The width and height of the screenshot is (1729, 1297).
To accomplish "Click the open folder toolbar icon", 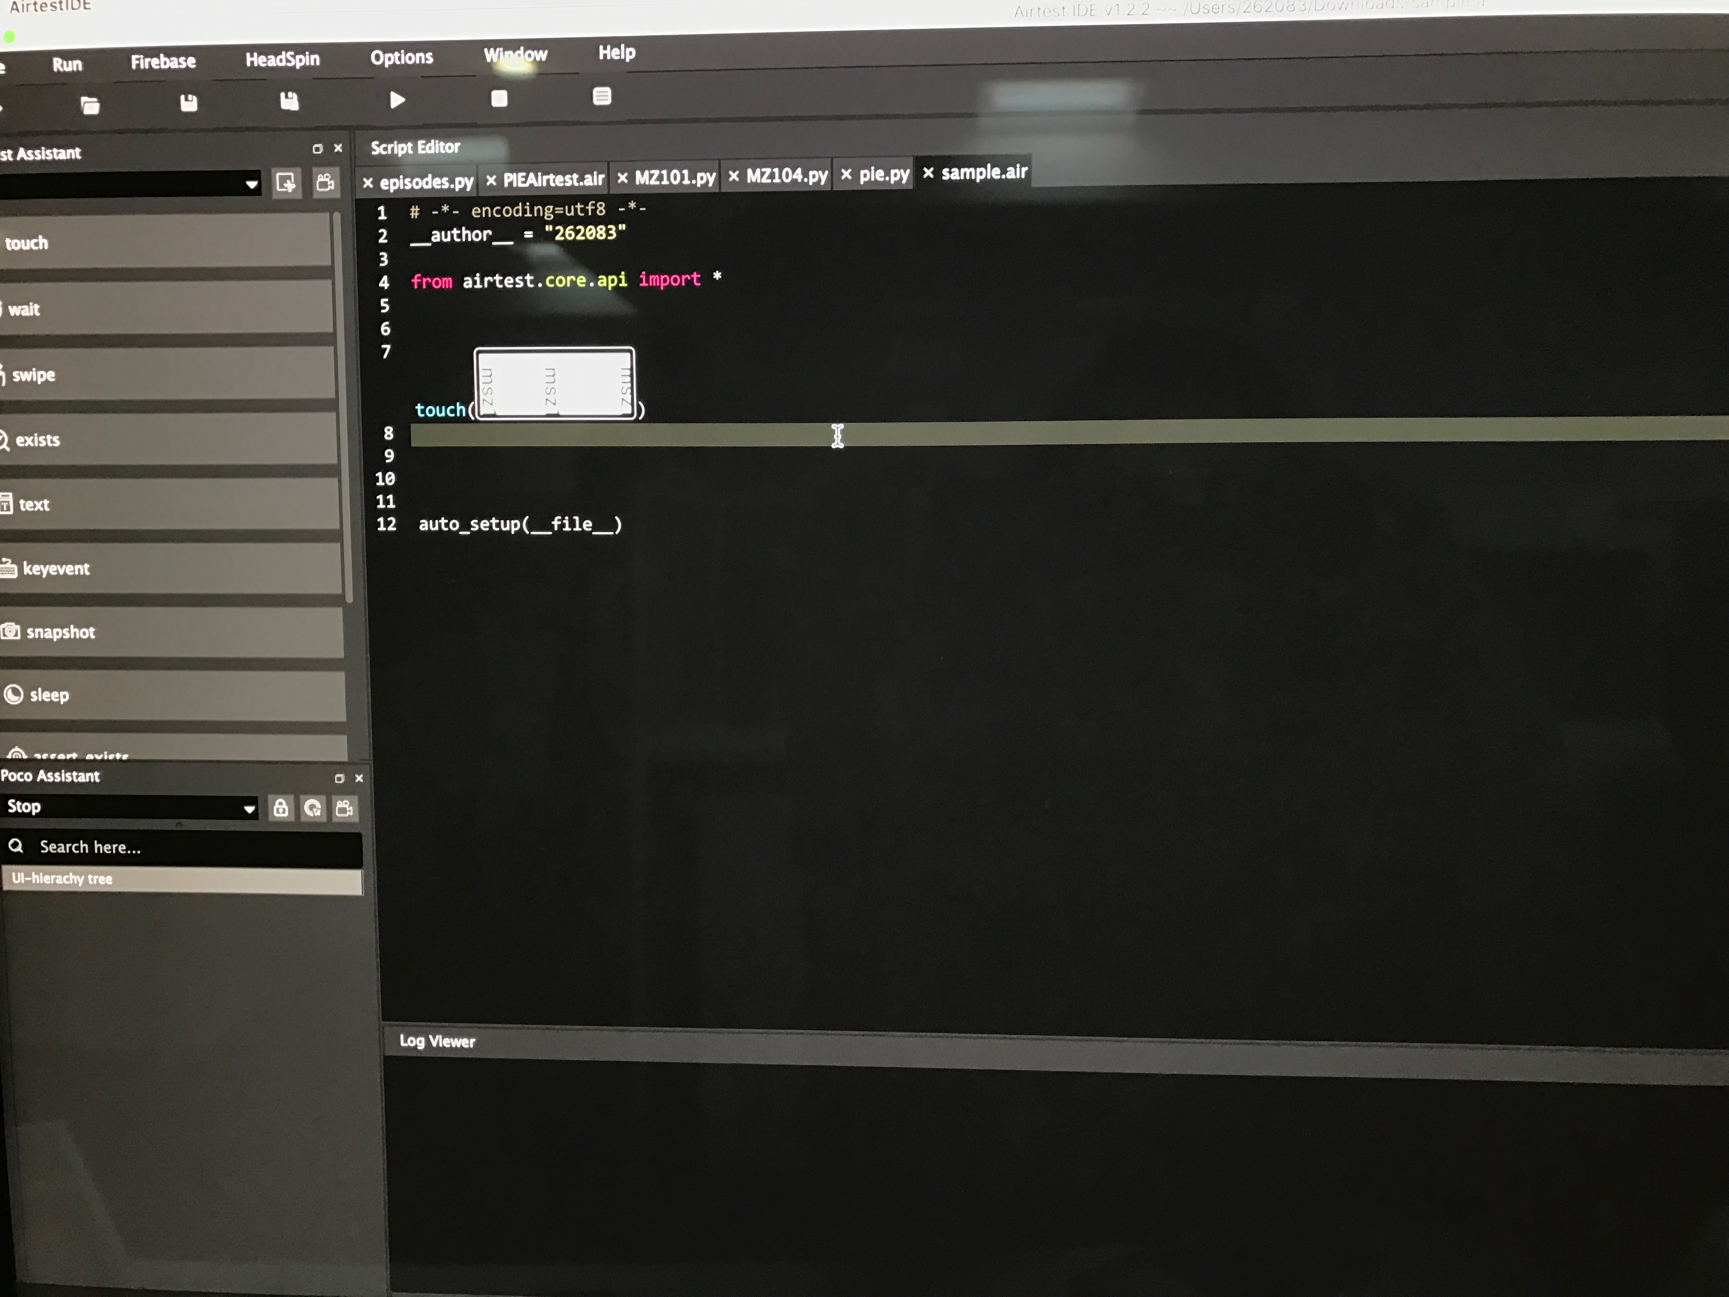I will 90,105.
